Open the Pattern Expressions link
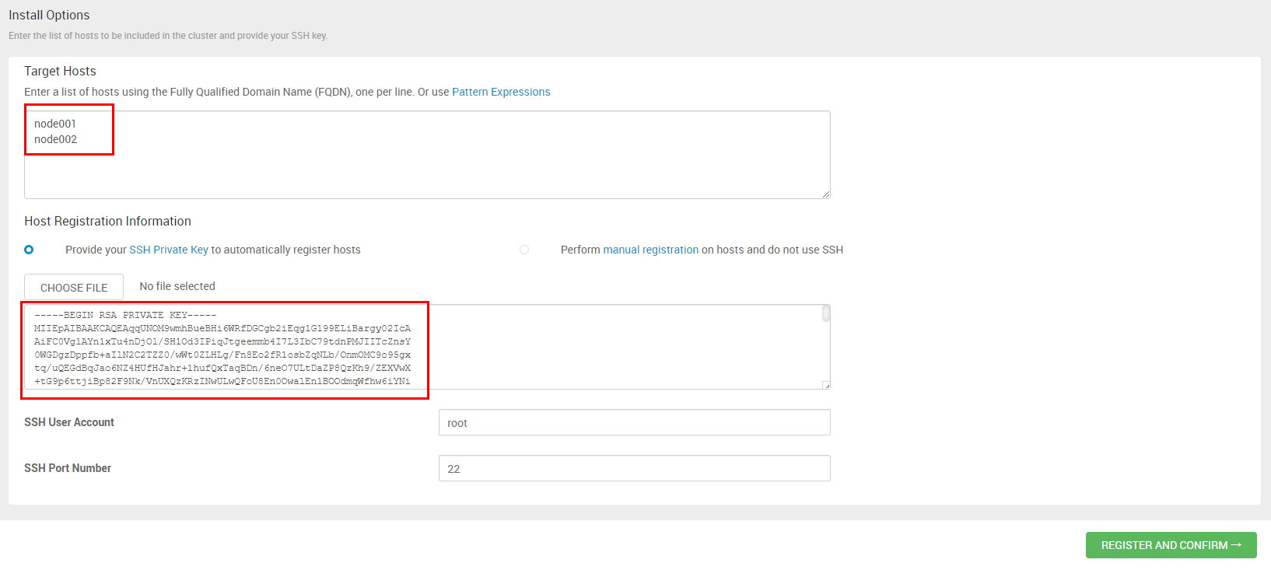This screenshot has height=570, width=1271. (x=501, y=92)
